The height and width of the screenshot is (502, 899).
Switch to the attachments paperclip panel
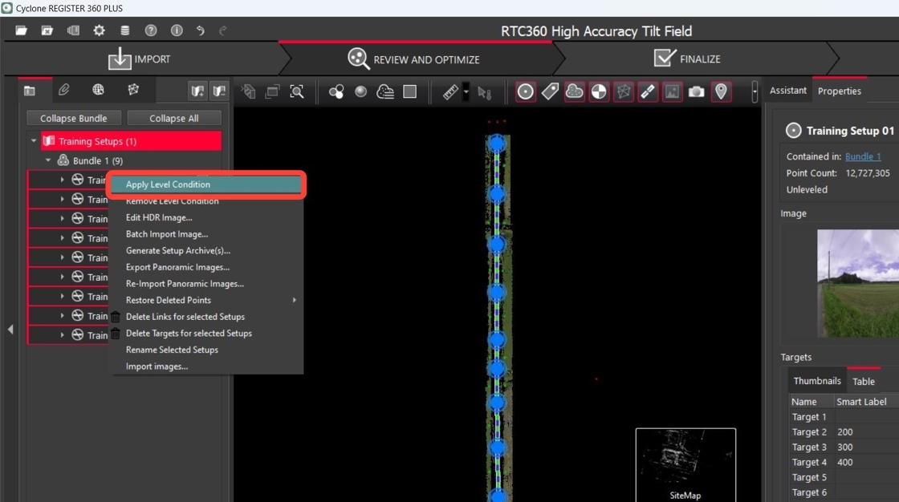click(x=63, y=89)
